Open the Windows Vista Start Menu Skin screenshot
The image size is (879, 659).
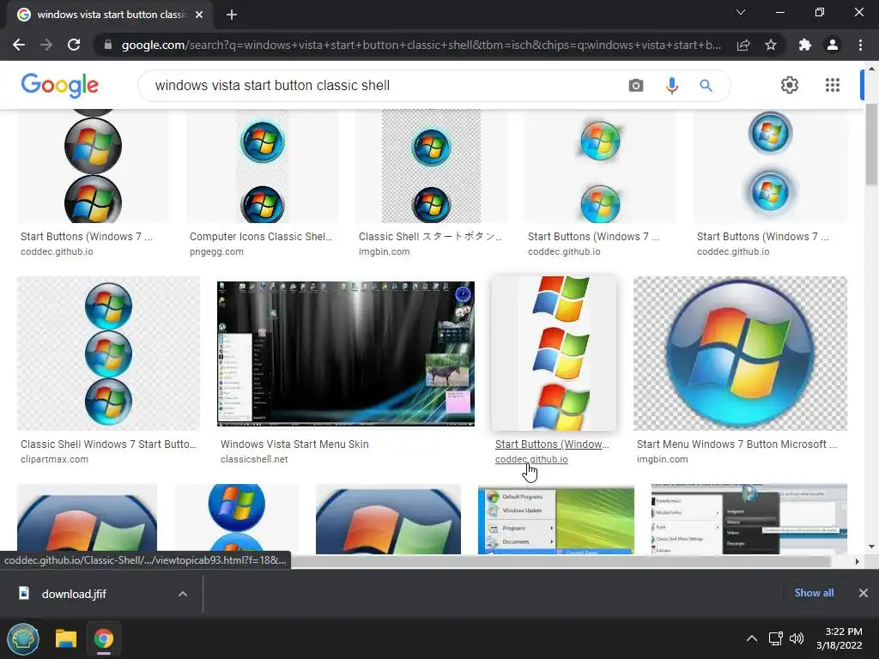[346, 354]
